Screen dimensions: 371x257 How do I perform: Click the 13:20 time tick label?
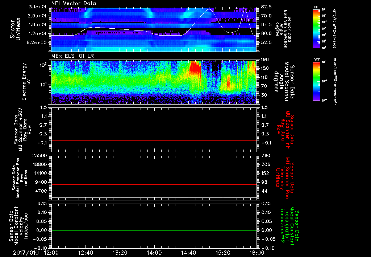[120, 253]
